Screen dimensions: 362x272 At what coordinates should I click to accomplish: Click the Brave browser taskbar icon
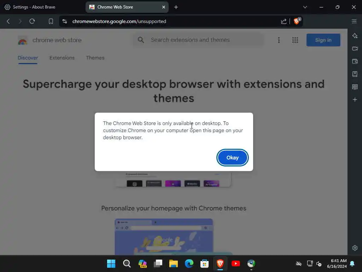pyautogui.click(x=220, y=263)
